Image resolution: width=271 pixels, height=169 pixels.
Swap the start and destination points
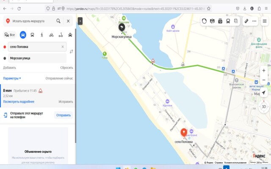coord(71,52)
